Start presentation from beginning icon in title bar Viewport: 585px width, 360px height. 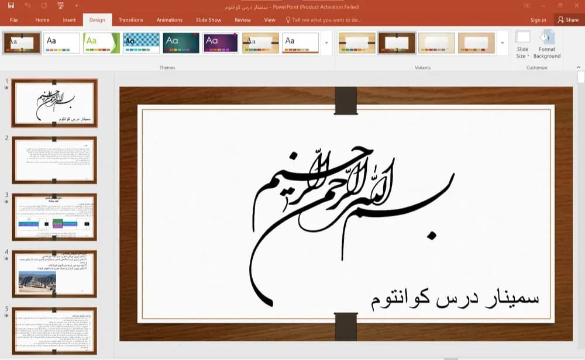click(x=60, y=6)
